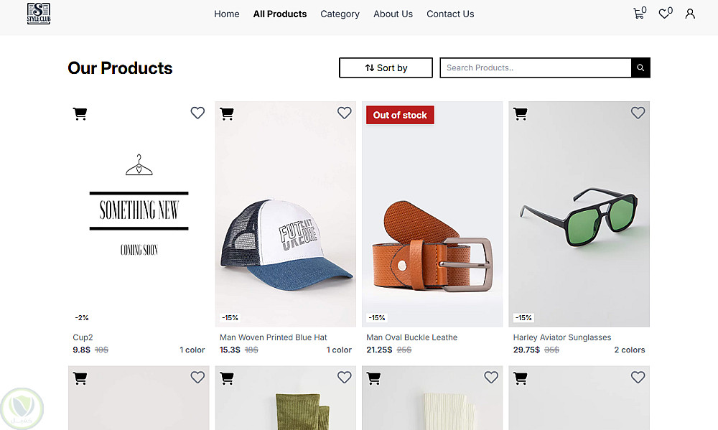Toggle wishlist heart on Blue Hat
The width and height of the screenshot is (718, 430).
coord(345,113)
